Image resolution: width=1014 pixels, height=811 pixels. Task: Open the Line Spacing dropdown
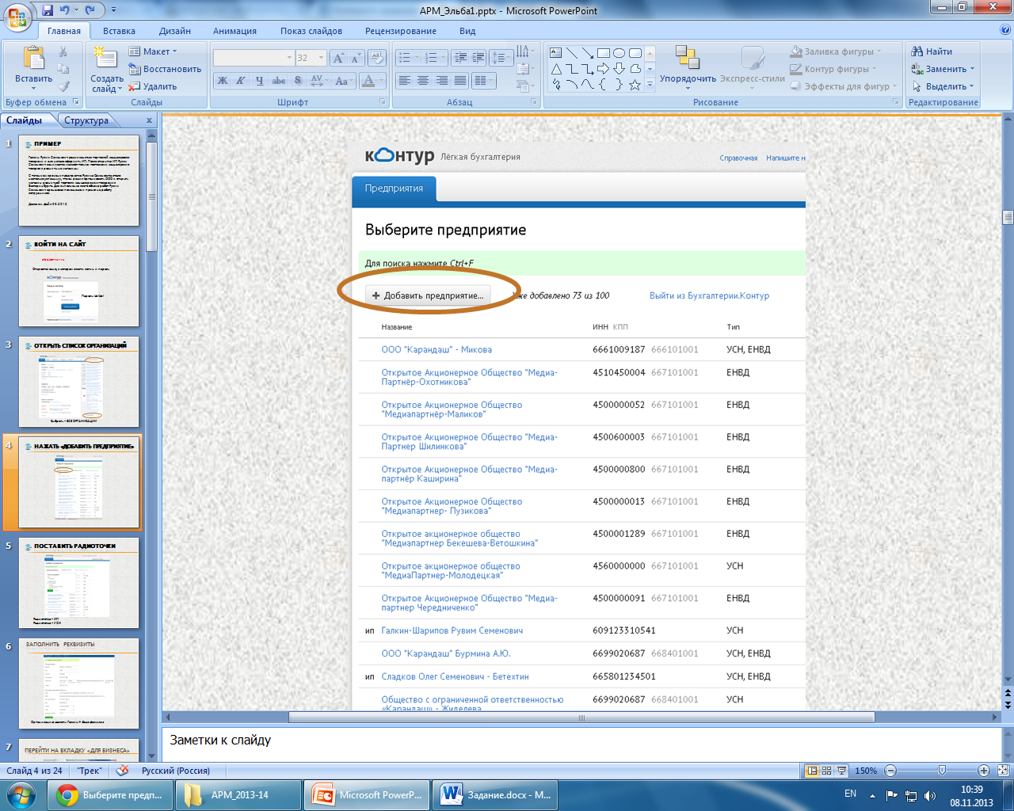pyautogui.click(x=501, y=58)
